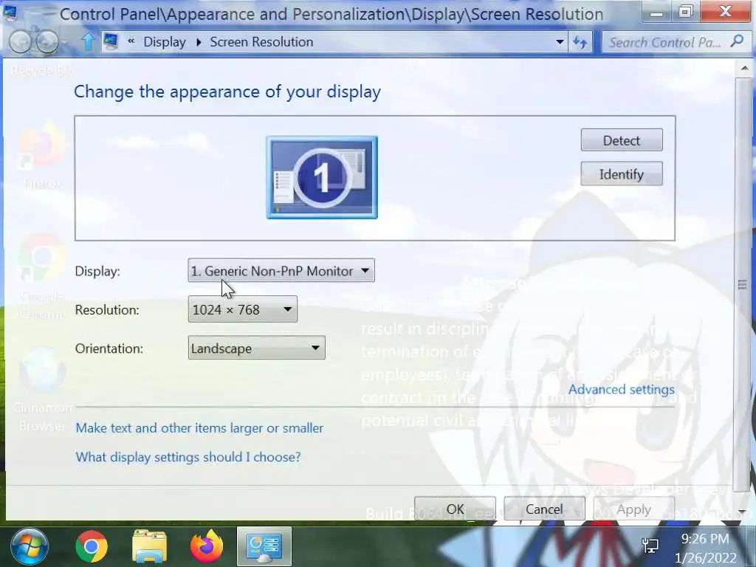This screenshot has width=756, height=567.
Task: Maximize or restore the window
Action: tap(685, 12)
